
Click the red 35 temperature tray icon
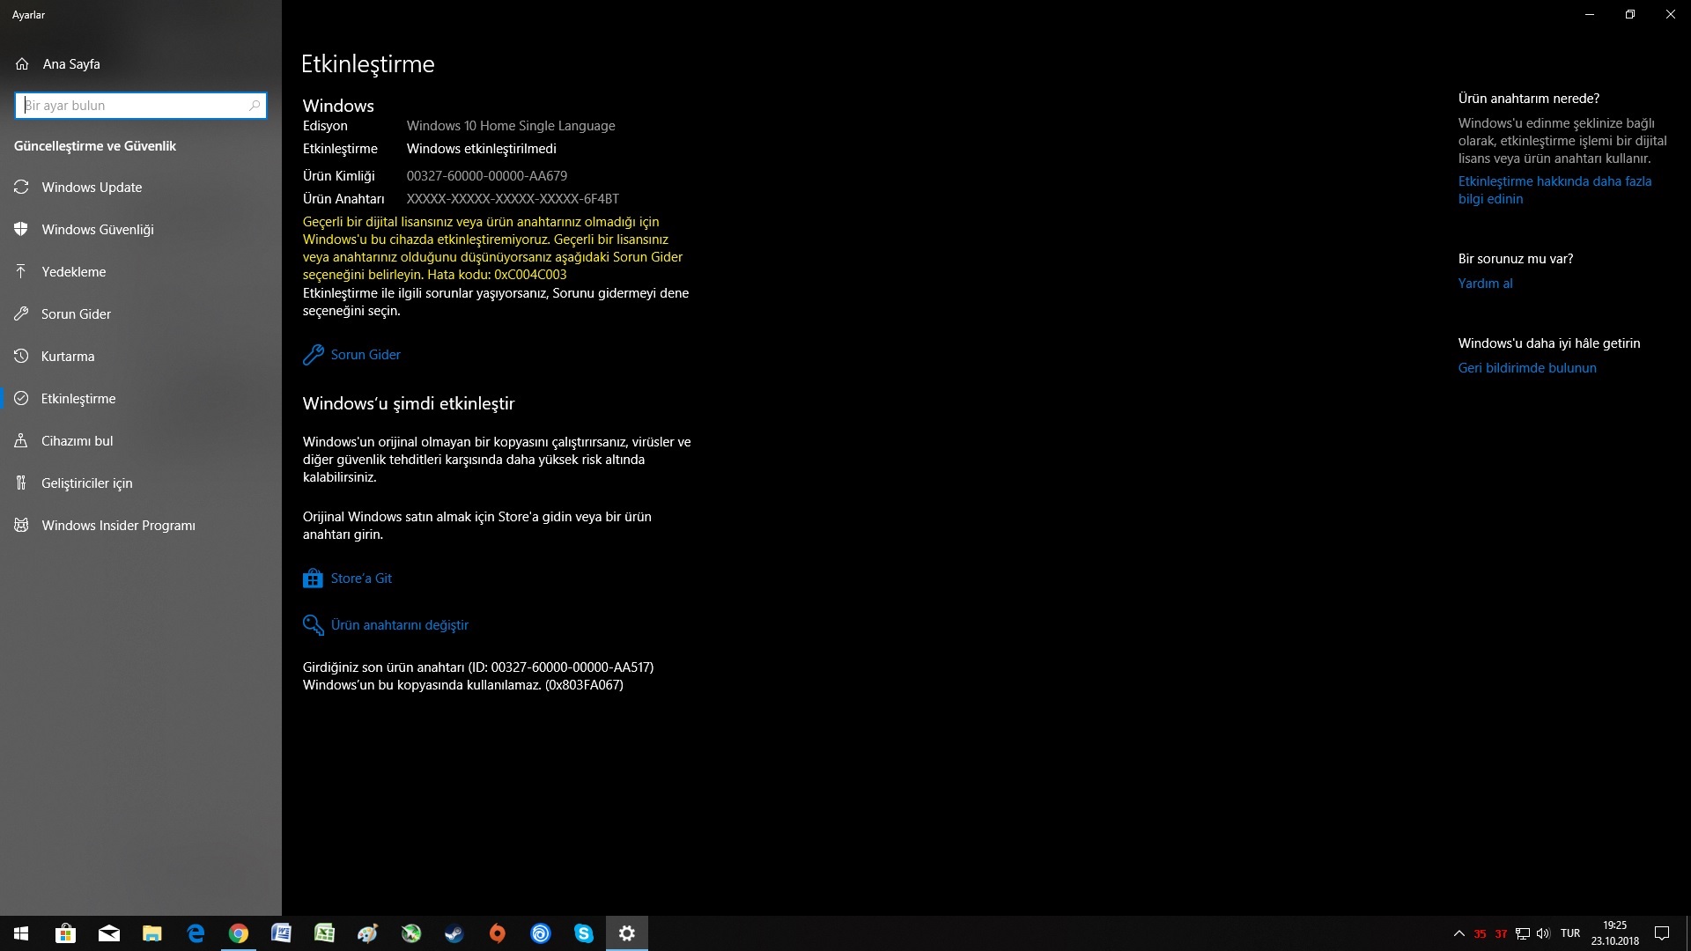1480,934
